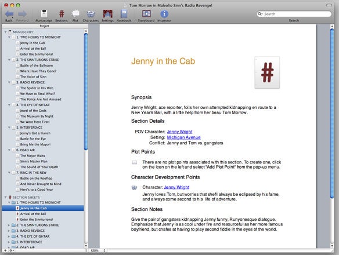Select Battle on the Rooftop section

tap(36, 178)
